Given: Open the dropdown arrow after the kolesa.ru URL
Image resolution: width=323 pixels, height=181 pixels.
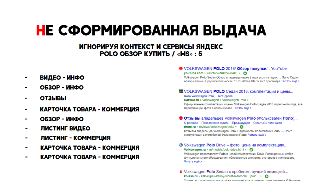Looking at the screenshot, I should tap(261, 176).
